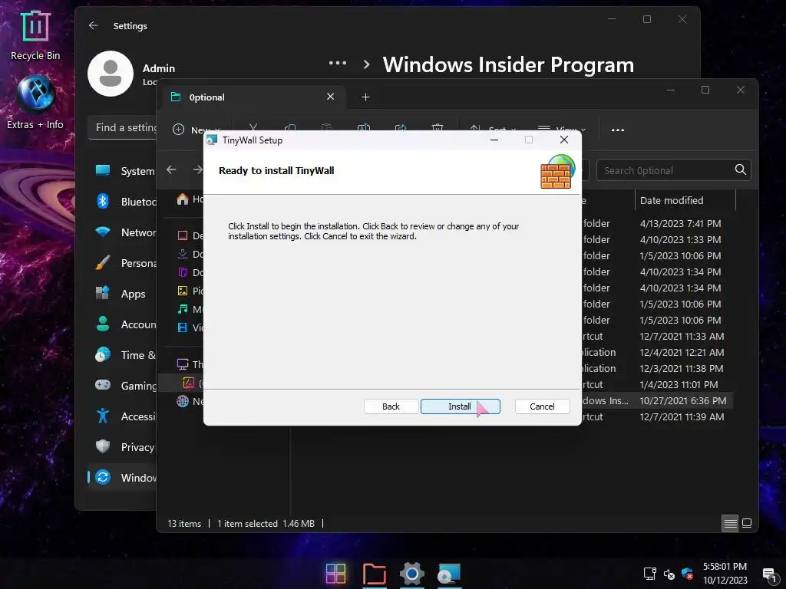Open Videos in Explorer navigation pane
This screenshot has height=589, width=786.
pyautogui.click(x=190, y=327)
